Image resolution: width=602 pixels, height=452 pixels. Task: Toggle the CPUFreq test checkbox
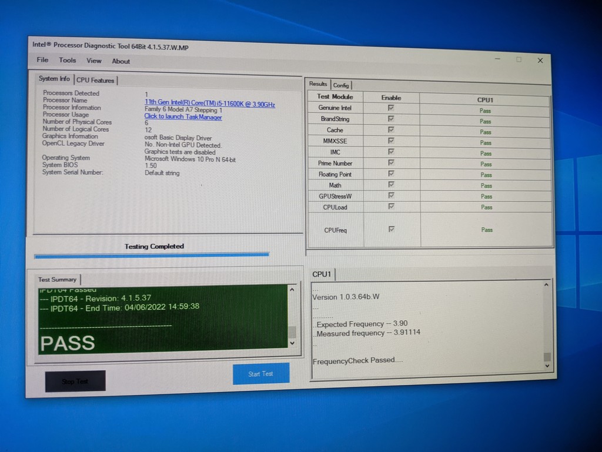click(391, 229)
